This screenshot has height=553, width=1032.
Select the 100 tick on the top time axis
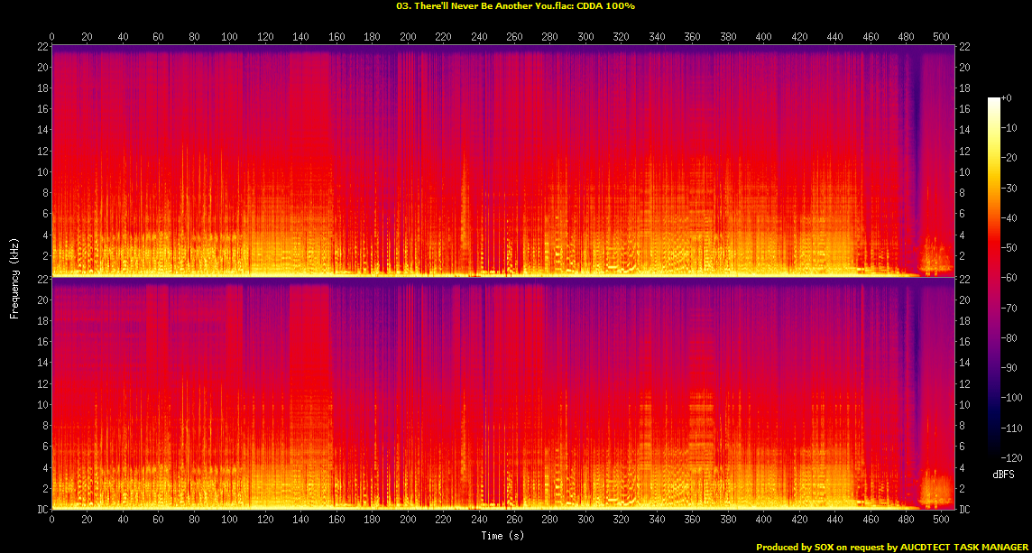[229, 36]
